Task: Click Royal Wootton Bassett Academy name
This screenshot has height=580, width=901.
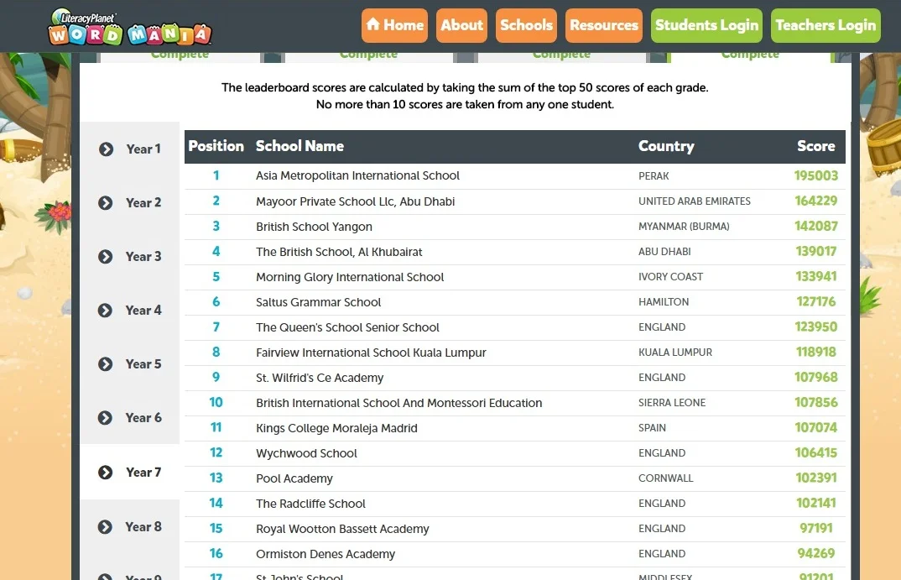Action: [x=342, y=529]
